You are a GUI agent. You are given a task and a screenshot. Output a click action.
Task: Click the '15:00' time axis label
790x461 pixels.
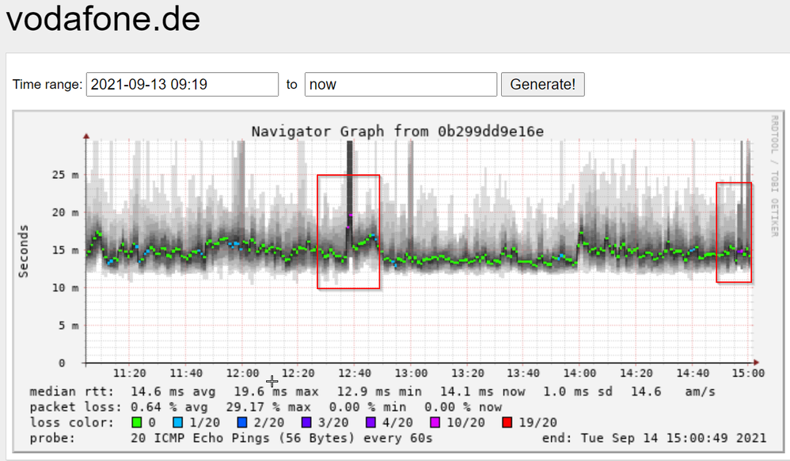click(748, 373)
